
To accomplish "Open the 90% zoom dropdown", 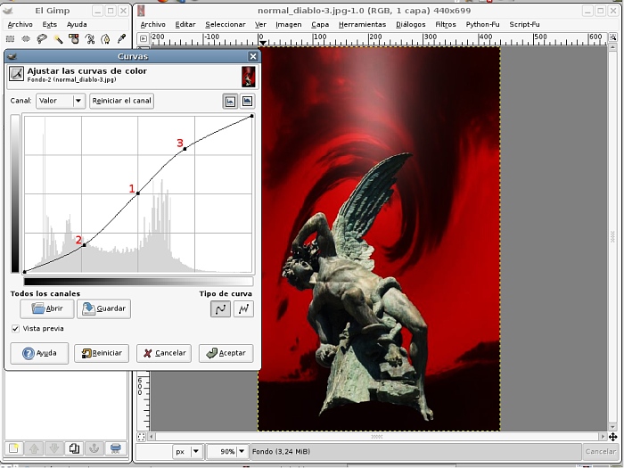I will (x=228, y=452).
